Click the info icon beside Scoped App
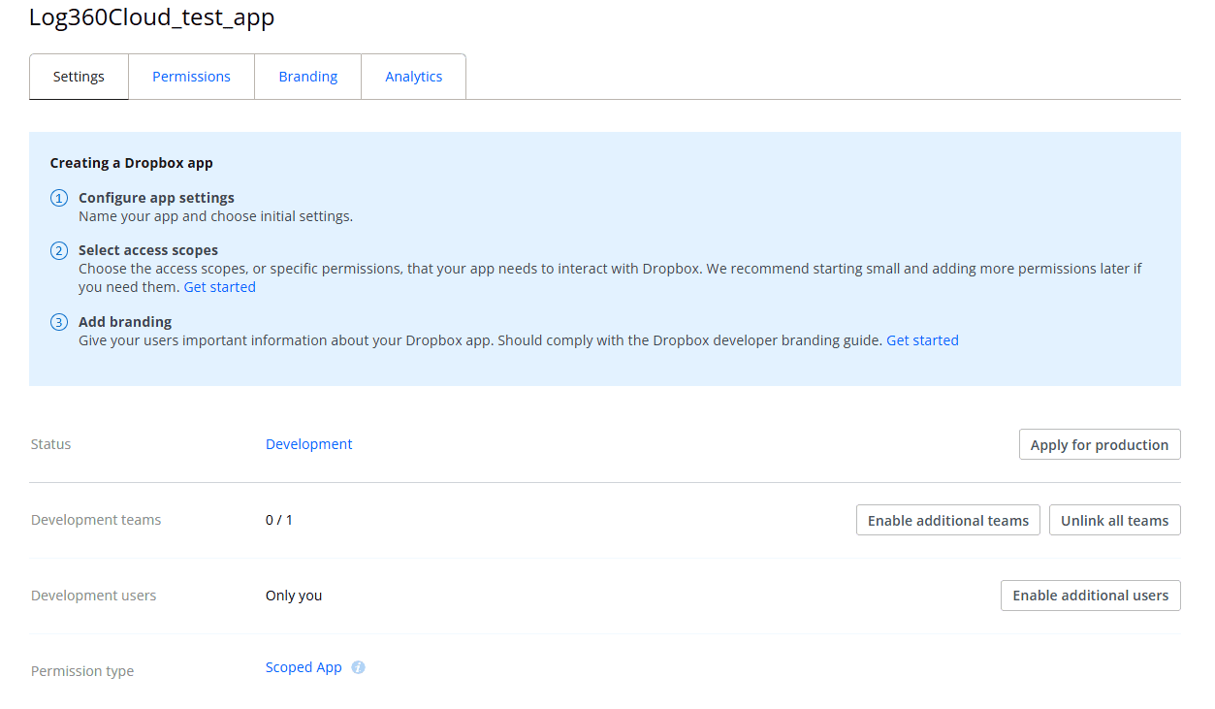The image size is (1215, 709). click(358, 667)
